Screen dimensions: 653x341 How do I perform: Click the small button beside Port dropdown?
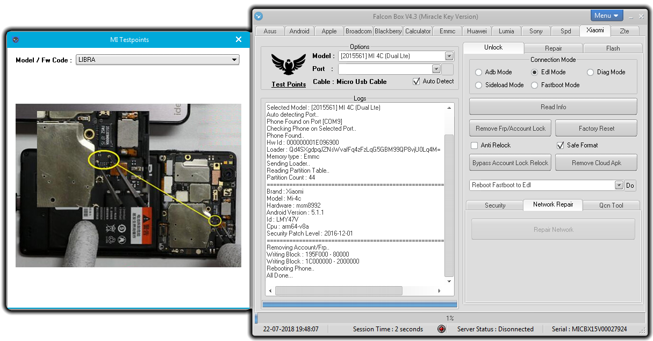click(x=448, y=69)
